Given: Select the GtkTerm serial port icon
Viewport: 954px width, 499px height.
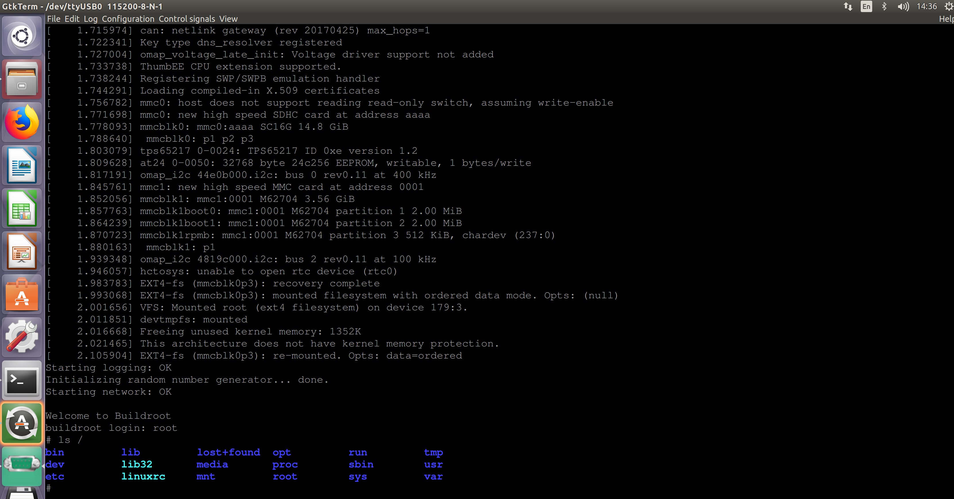Looking at the screenshot, I should click(x=22, y=466).
